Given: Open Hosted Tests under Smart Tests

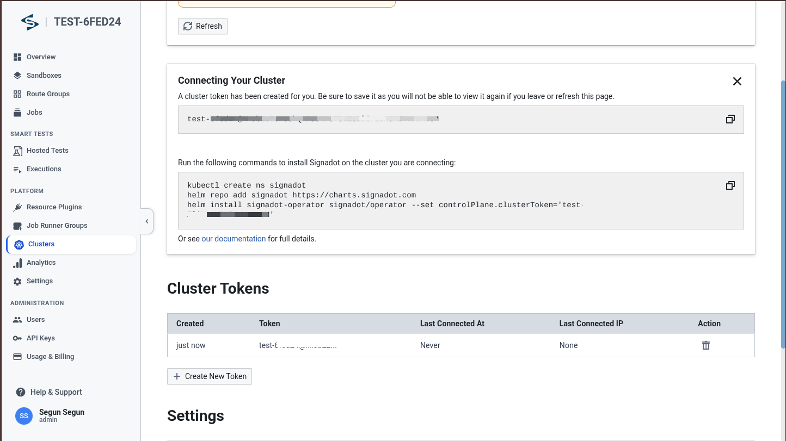Looking at the screenshot, I should 47,151.
